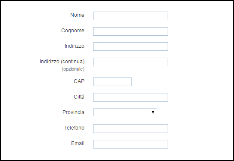Image resolution: width=234 pixels, height=161 pixels.
Task: Click the Nome label
Action: pyautogui.click(x=77, y=15)
